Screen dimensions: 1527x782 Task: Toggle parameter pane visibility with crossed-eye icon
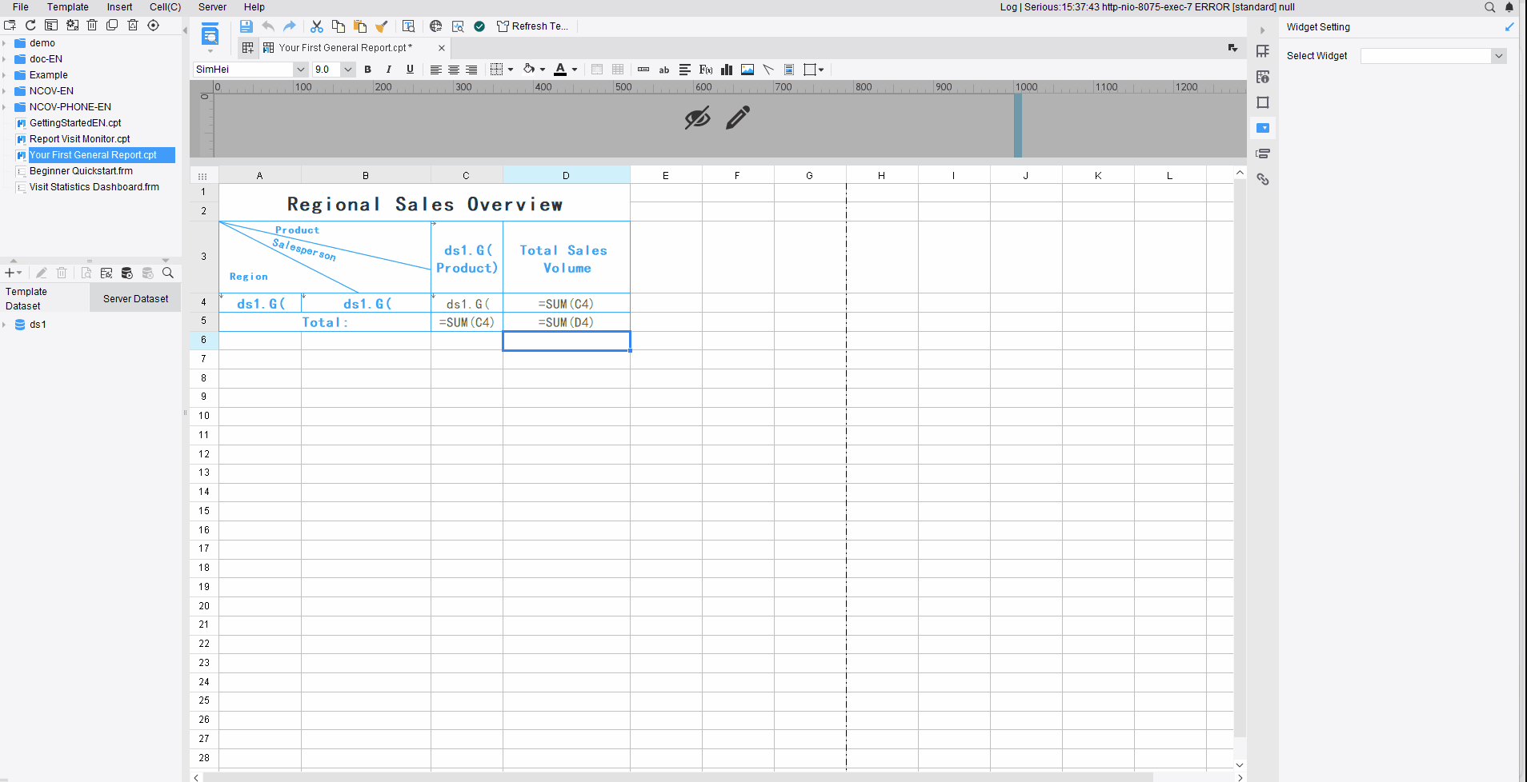coord(697,118)
